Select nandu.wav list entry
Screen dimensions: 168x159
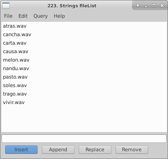84,68
